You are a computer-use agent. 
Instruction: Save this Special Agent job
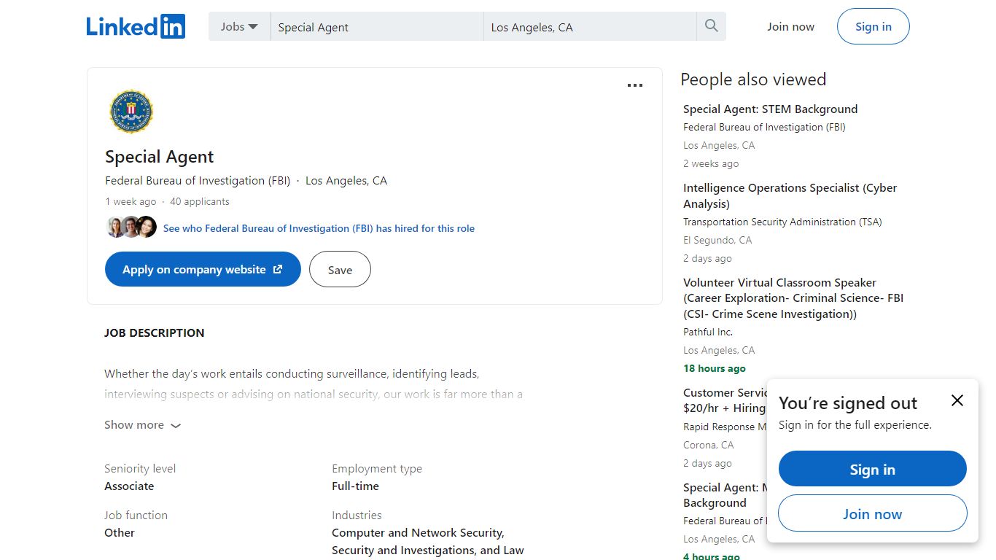click(x=340, y=269)
